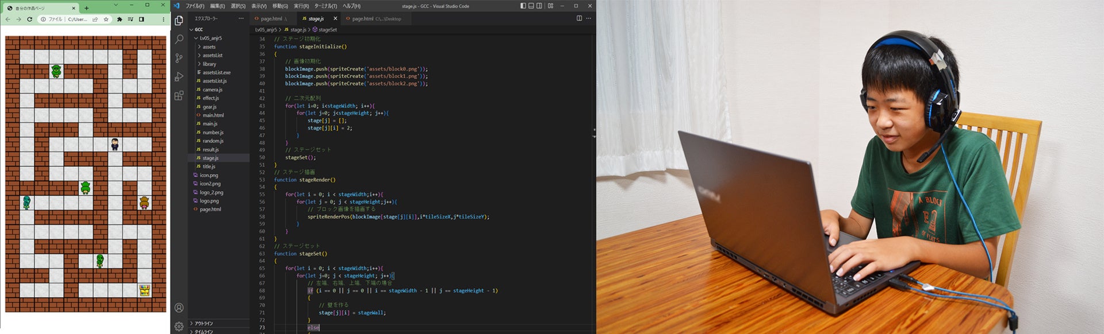This screenshot has width=1104, height=334.
Task: Open Source Control view in activity bar
Action: tap(179, 58)
